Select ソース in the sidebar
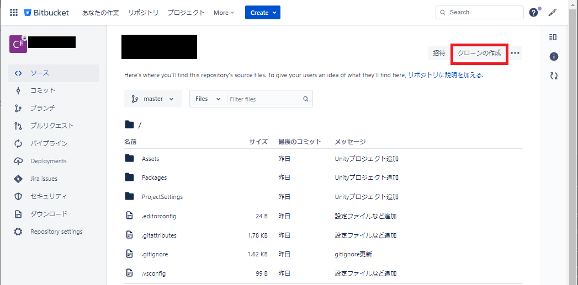Viewport: 578px width, 285px height. coord(54,73)
